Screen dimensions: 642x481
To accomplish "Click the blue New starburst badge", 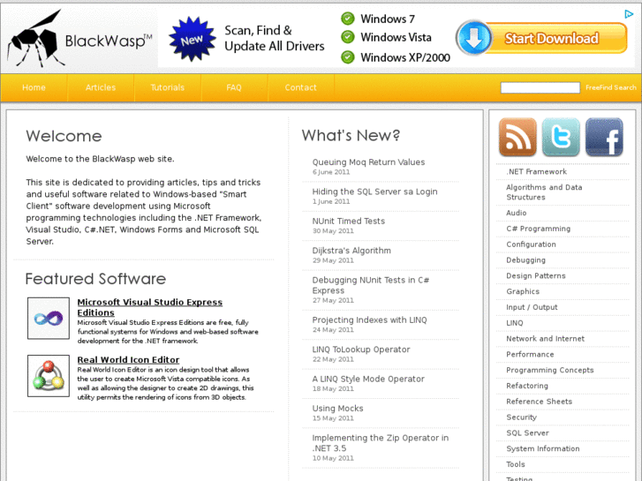I will pyautogui.click(x=192, y=40).
